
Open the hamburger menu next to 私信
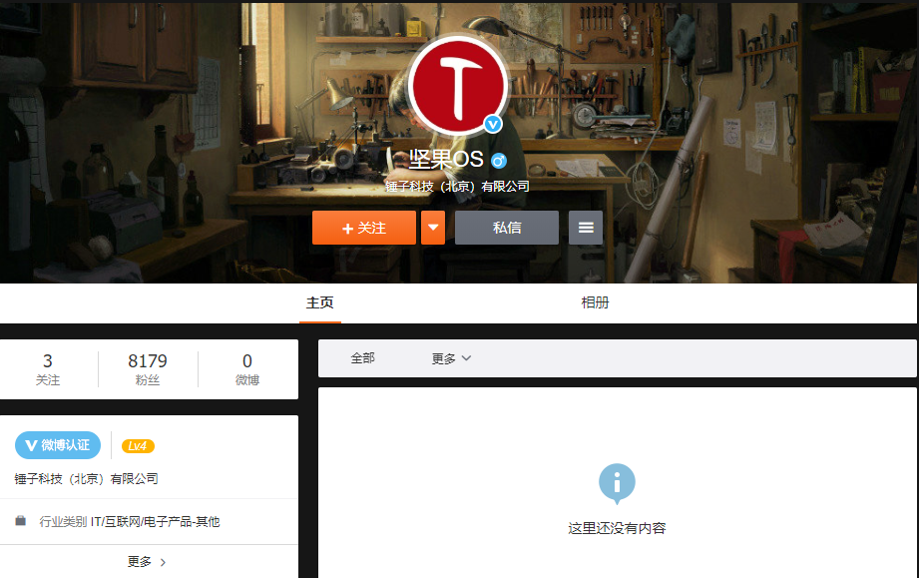(x=586, y=228)
